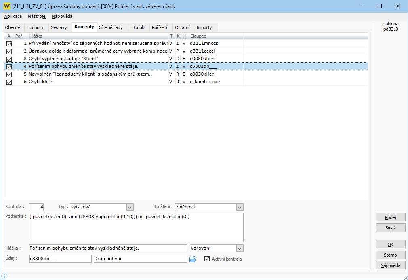The image size is (408, 280).
Task: Uncheck active box for row 3 Klient
Action: (x=9, y=59)
